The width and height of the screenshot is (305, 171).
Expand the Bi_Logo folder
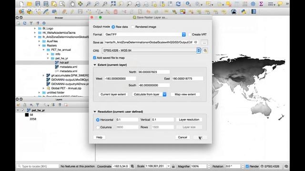pyautogui.click(x=35, y=28)
